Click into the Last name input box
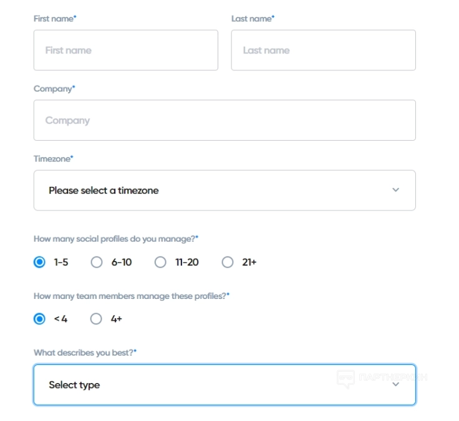 point(323,50)
